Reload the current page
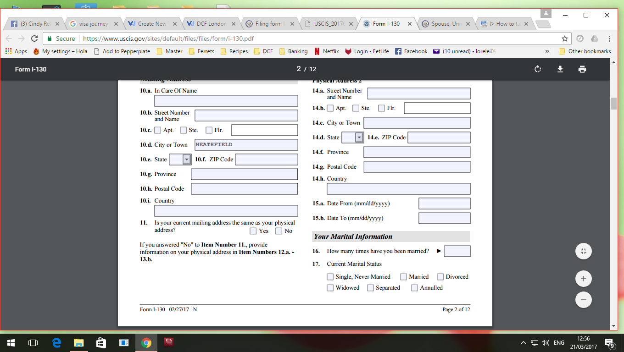The image size is (624, 352). click(x=34, y=38)
